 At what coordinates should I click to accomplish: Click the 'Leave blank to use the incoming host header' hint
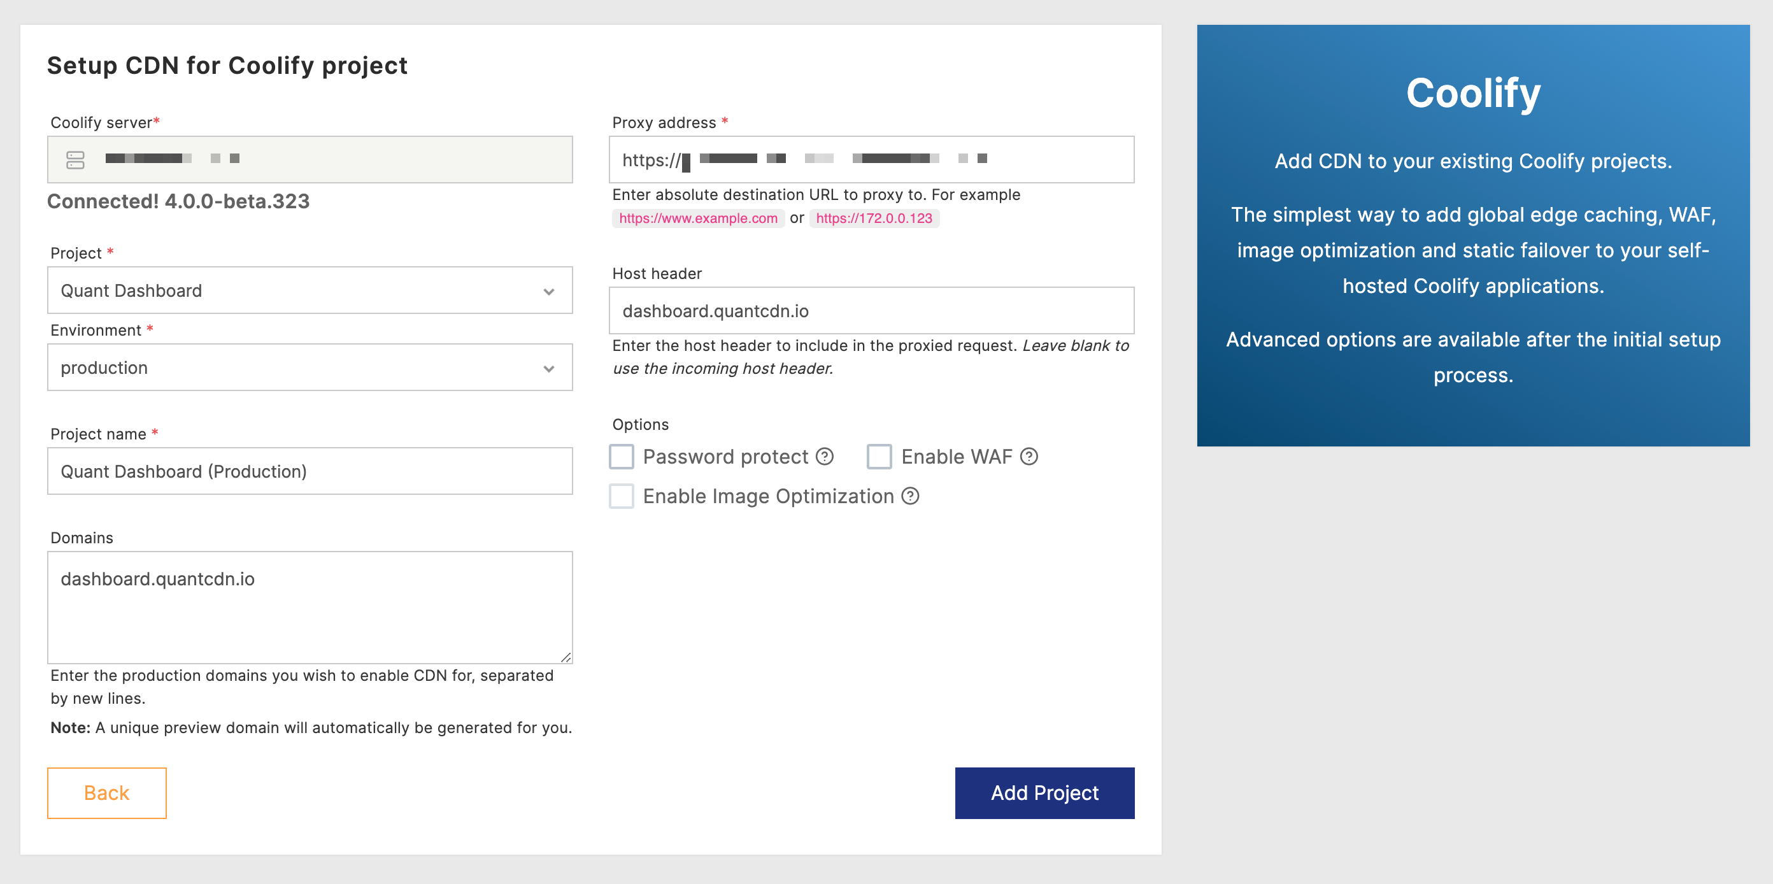[x=871, y=357]
